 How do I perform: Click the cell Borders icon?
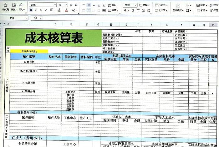52,10
